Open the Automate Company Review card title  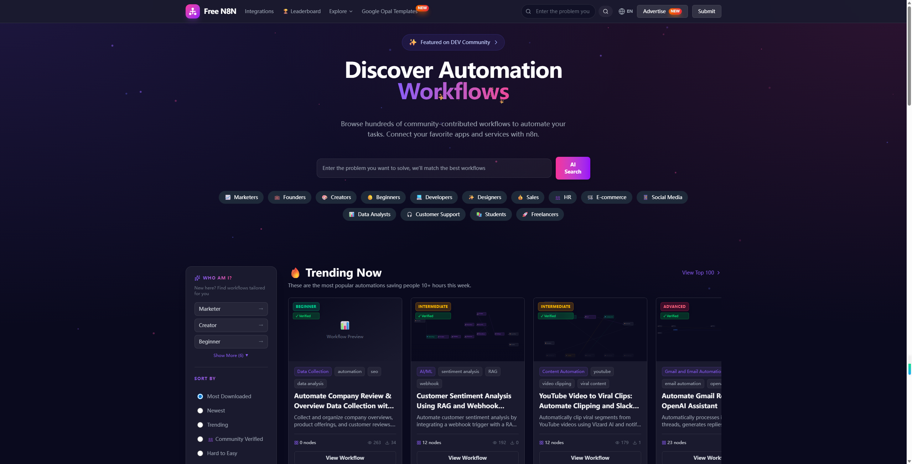(344, 401)
